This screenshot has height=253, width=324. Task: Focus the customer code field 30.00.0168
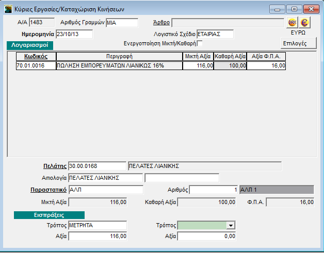point(97,166)
